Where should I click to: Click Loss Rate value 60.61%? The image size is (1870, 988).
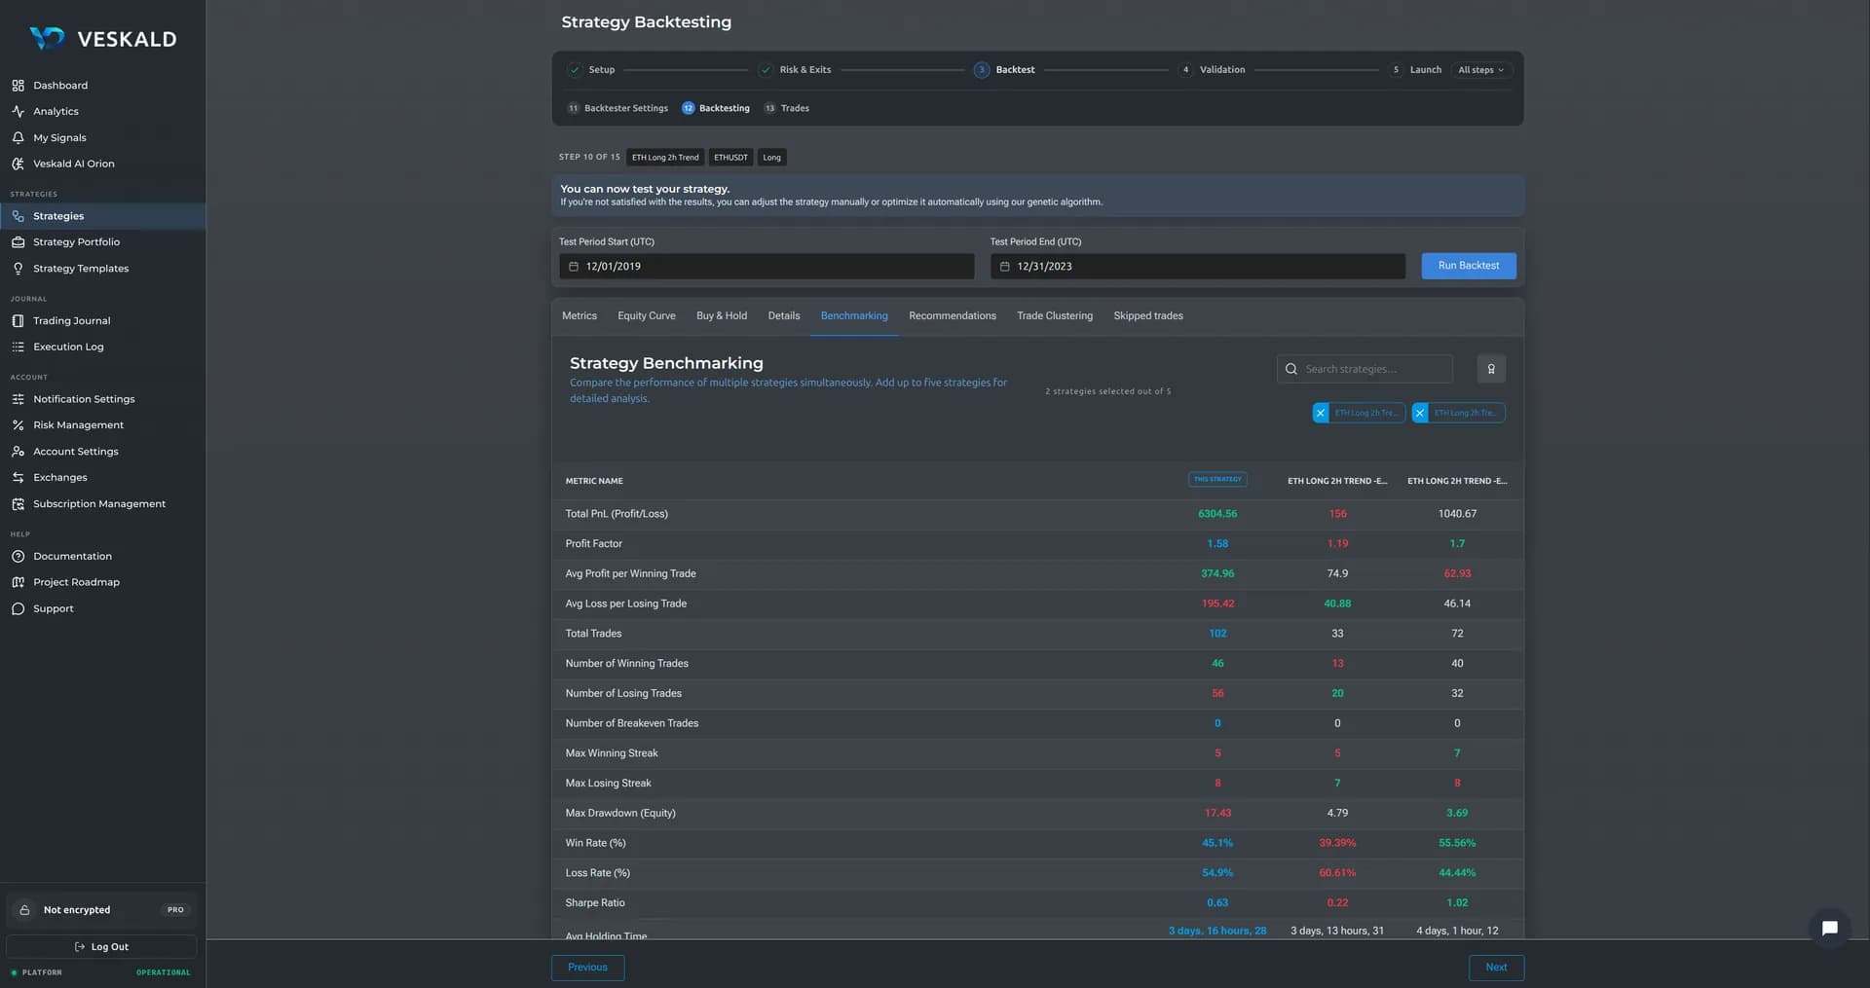click(1337, 873)
